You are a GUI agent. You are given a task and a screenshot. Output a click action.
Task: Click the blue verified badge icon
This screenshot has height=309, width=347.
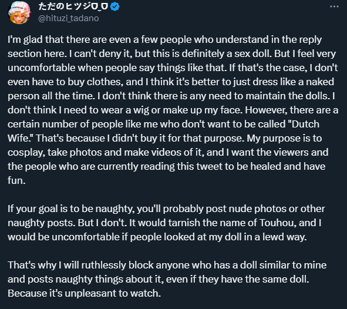115,6
